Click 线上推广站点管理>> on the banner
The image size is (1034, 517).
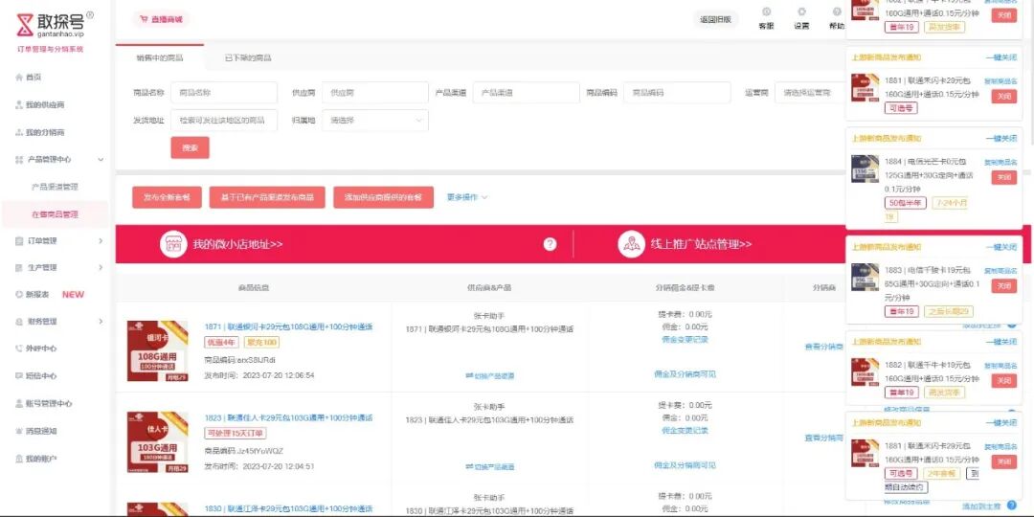pos(701,244)
